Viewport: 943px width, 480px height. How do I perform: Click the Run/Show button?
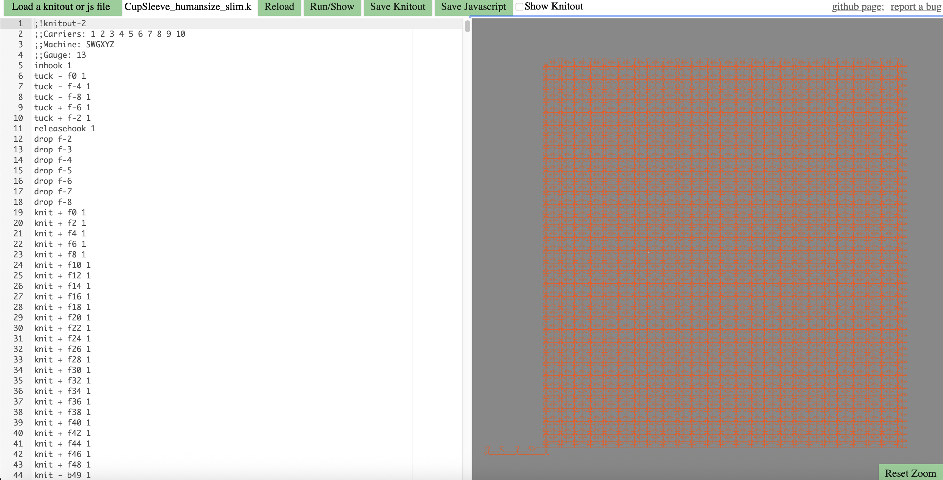(x=332, y=7)
